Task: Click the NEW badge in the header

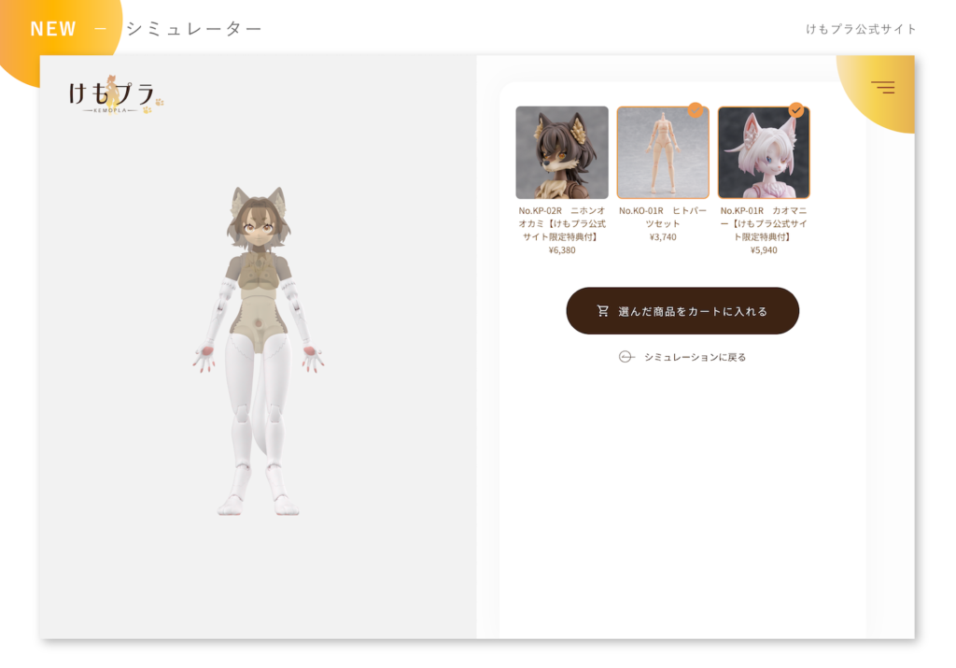Action: click(53, 29)
